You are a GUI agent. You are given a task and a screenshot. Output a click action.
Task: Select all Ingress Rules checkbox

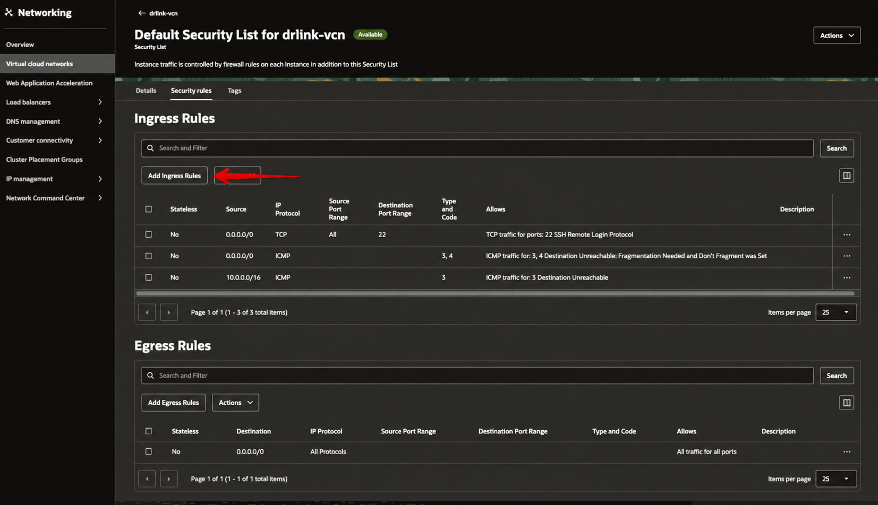149,209
